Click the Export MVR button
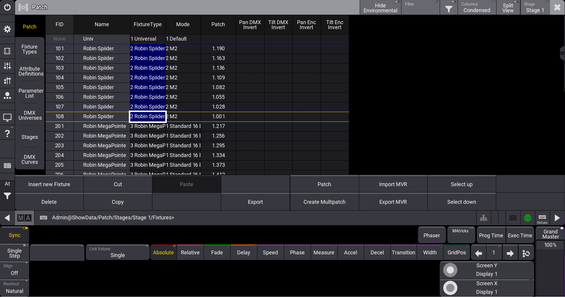 pyautogui.click(x=393, y=202)
